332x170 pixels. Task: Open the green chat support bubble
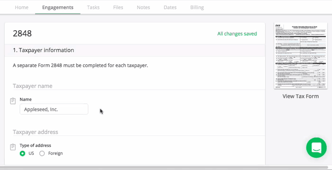point(316,148)
